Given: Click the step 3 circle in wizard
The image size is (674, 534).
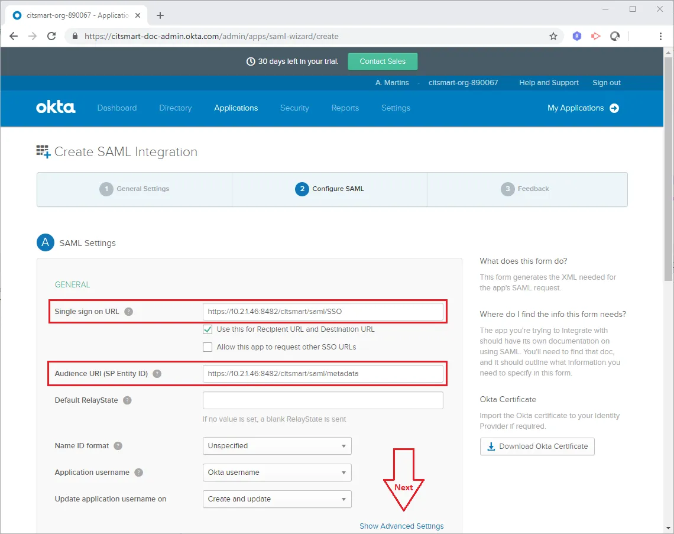Looking at the screenshot, I should (508, 189).
